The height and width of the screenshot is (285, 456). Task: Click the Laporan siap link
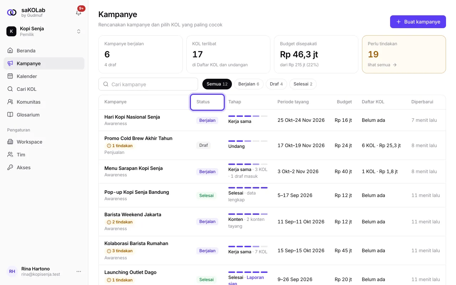coord(246,280)
